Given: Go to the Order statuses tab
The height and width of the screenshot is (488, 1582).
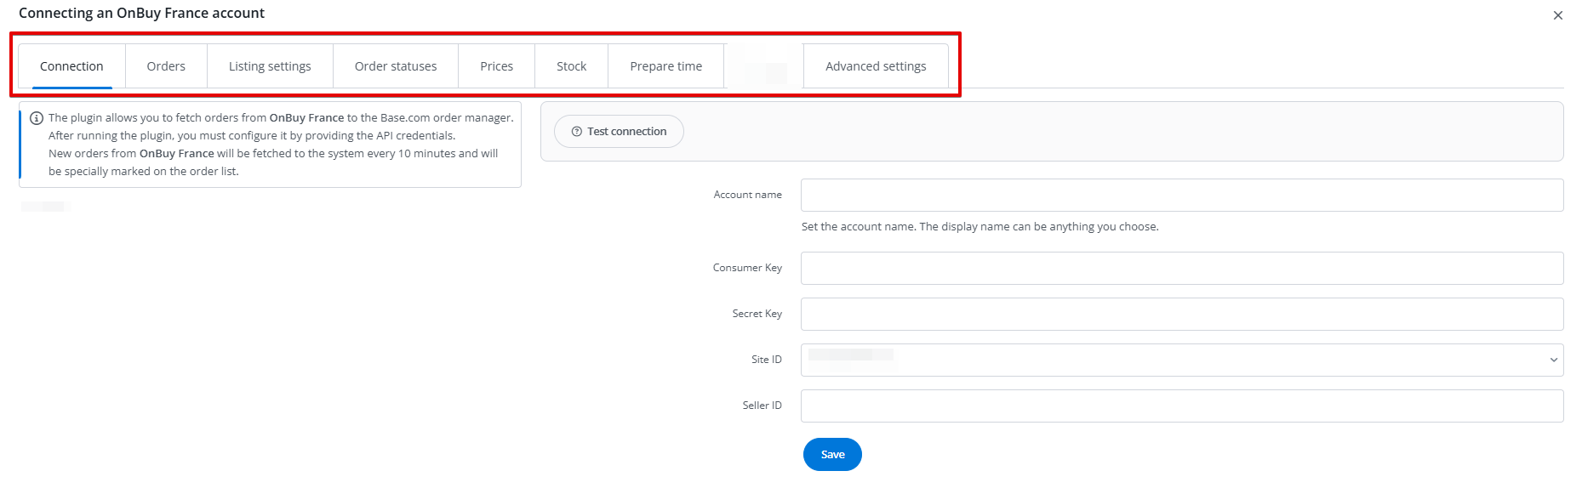Looking at the screenshot, I should point(396,66).
